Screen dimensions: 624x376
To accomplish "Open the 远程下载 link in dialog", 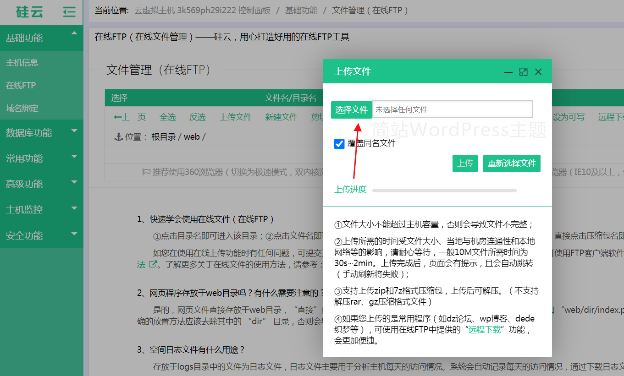I will coord(484,330).
